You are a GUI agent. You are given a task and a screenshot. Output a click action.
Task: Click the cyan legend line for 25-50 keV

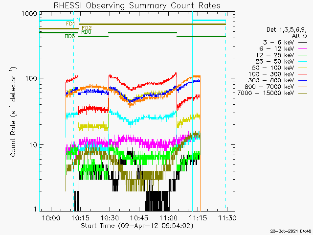point(303,61)
